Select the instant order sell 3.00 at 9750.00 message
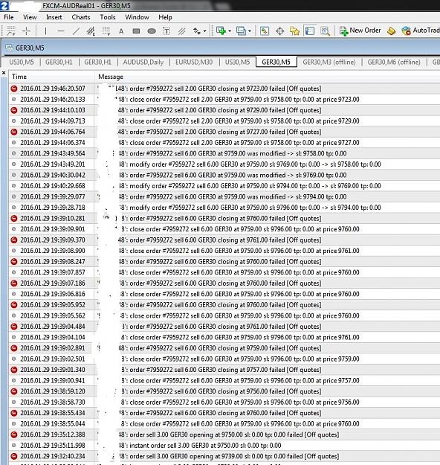The width and height of the screenshot is (440, 465). pyautogui.click(x=200, y=446)
